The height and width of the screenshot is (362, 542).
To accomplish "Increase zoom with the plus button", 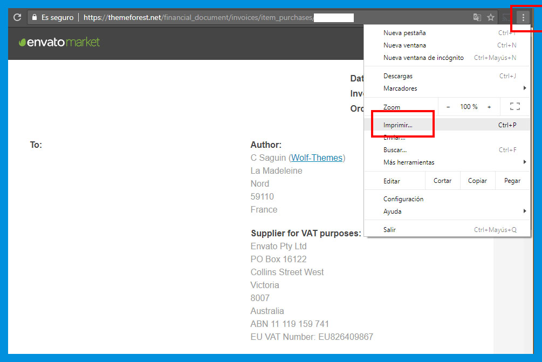I will 489,107.
